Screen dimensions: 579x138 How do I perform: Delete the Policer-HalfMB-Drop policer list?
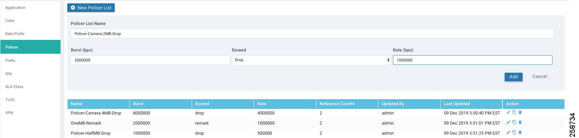pos(520,132)
